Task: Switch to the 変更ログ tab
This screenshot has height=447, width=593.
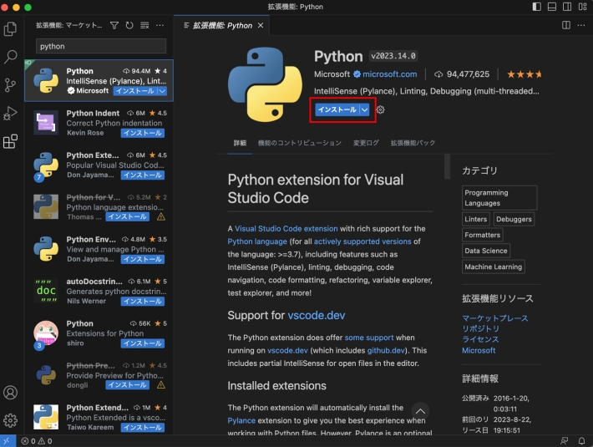Action: (366, 143)
